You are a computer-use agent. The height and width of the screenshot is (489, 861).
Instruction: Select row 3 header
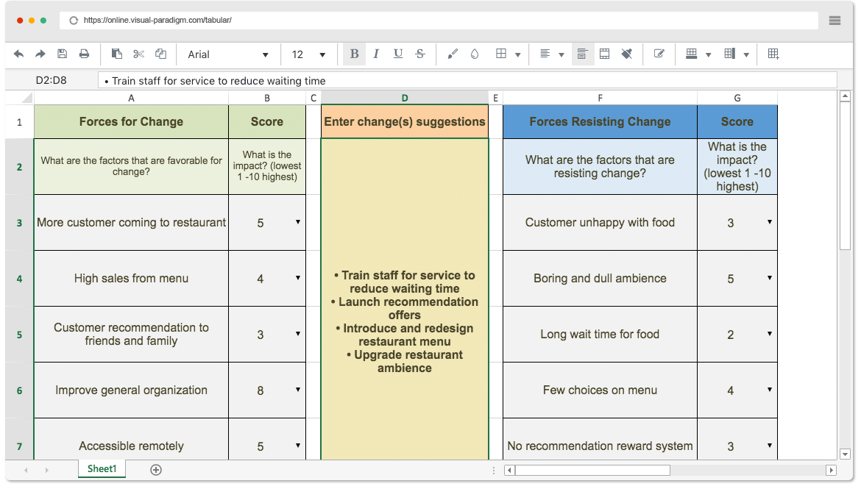(x=19, y=223)
